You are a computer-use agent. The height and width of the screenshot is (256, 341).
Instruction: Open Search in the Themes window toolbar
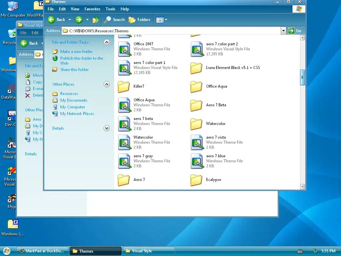(114, 20)
